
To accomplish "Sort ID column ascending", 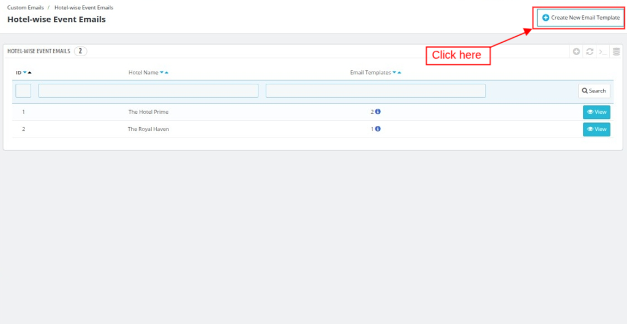I will [x=29, y=73].
